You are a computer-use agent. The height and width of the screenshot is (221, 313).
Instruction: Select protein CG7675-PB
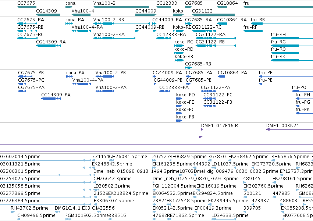(31, 73)
